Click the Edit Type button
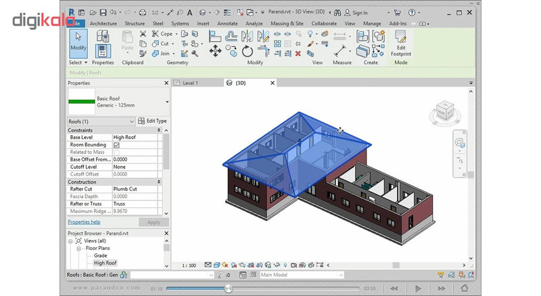The width and height of the screenshot is (541, 296). tap(152, 121)
